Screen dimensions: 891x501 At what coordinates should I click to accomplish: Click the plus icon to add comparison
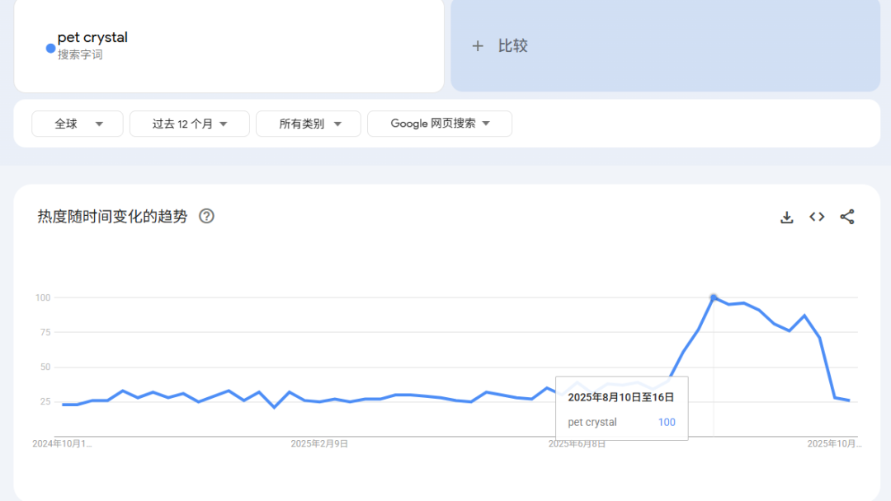pos(477,46)
